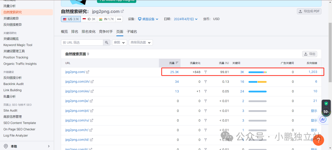Open Log File Analyzer in sidebar
Viewport: 332px width, 150px height.
click(16, 135)
